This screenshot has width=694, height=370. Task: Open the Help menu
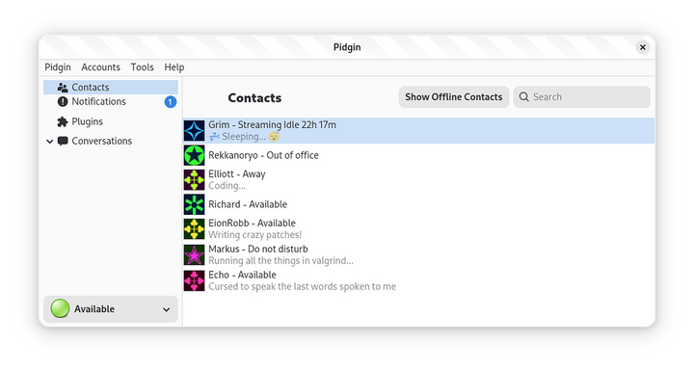[x=173, y=67]
